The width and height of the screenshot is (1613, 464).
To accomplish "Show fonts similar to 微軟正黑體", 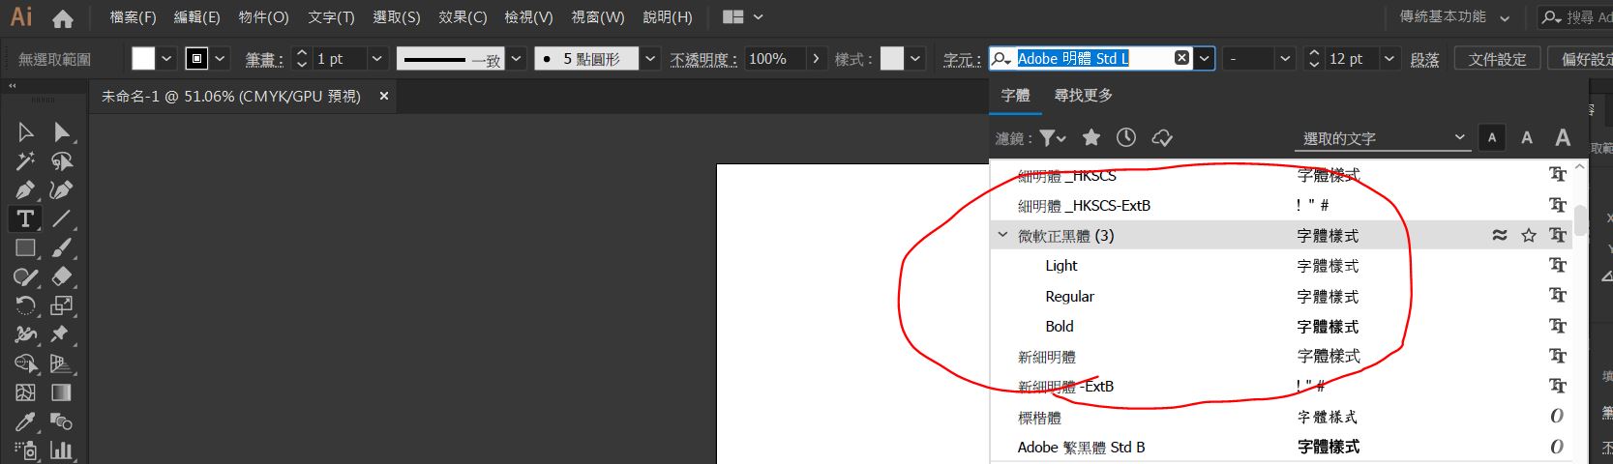I will pos(1500,236).
